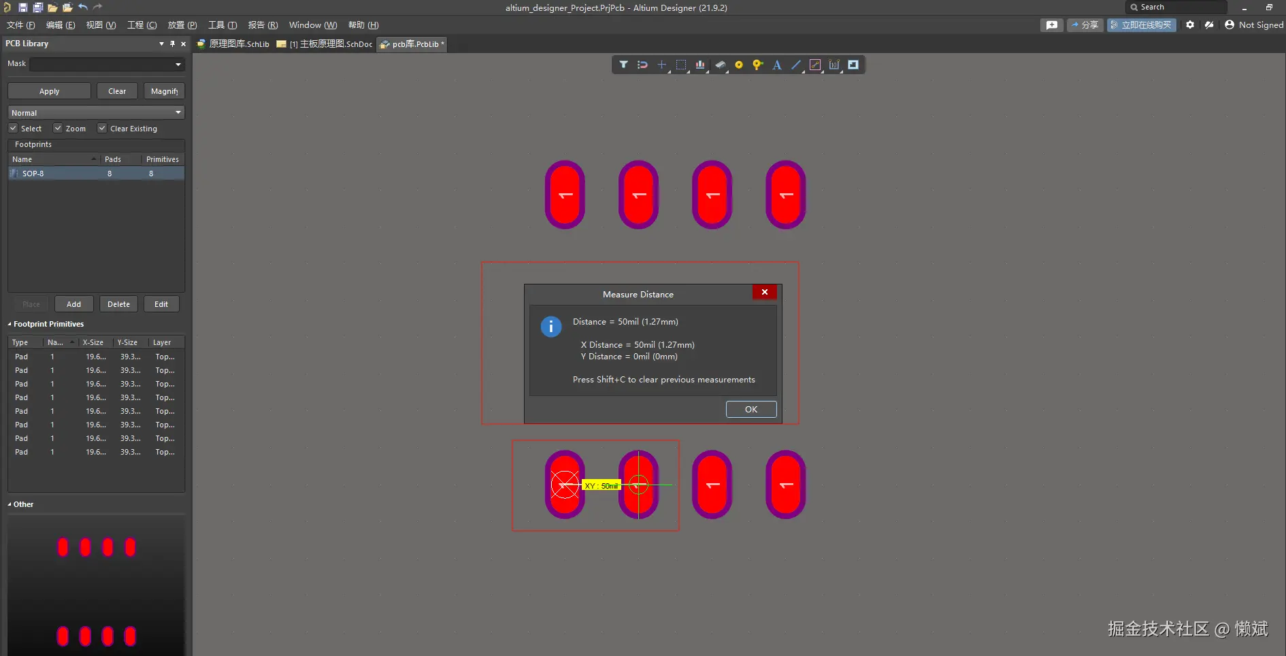Open the settings gear icon
This screenshot has height=656, width=1286.
1189,24
